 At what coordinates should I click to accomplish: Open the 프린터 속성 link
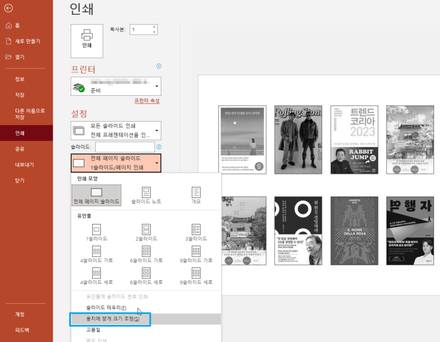(147, 100)
